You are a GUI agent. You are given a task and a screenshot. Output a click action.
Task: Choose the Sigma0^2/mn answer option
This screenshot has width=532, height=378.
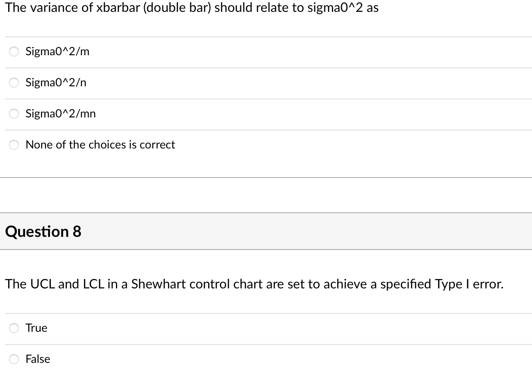pos(14,114)
